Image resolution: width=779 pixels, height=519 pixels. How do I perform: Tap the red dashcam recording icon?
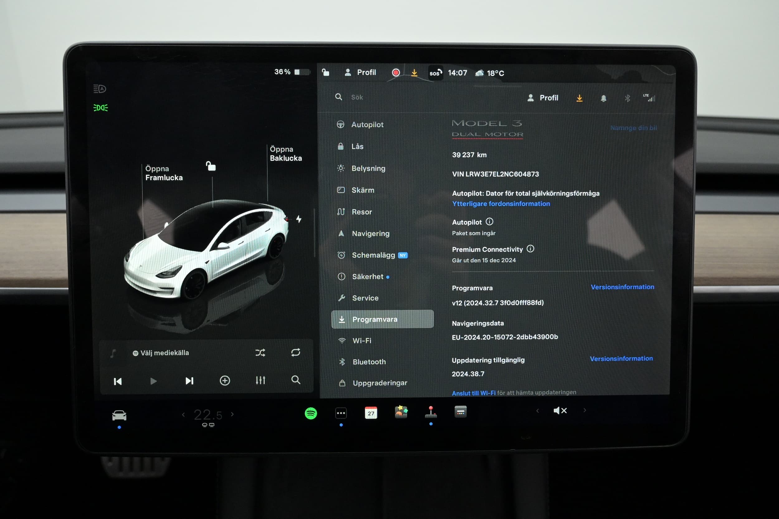pyautogui.click(x=396, y=73)
